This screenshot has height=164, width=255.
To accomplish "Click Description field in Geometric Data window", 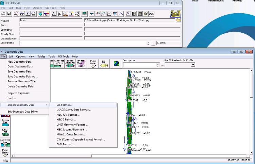I will 139,65.
